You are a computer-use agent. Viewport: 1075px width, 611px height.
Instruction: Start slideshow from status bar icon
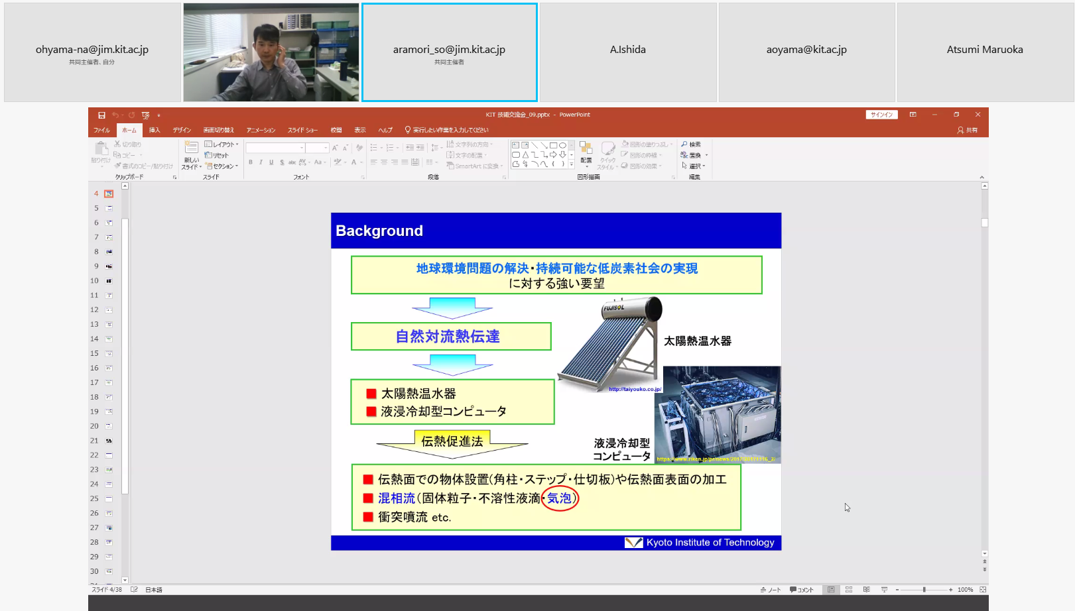884,589
